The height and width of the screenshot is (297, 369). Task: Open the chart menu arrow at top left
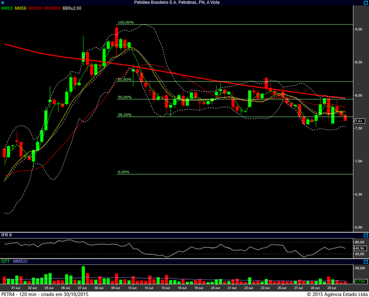pos(3,3)
